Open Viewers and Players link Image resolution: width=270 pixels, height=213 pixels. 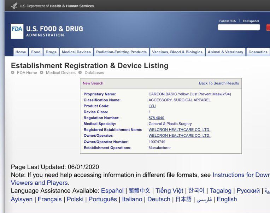click(39, 183)
